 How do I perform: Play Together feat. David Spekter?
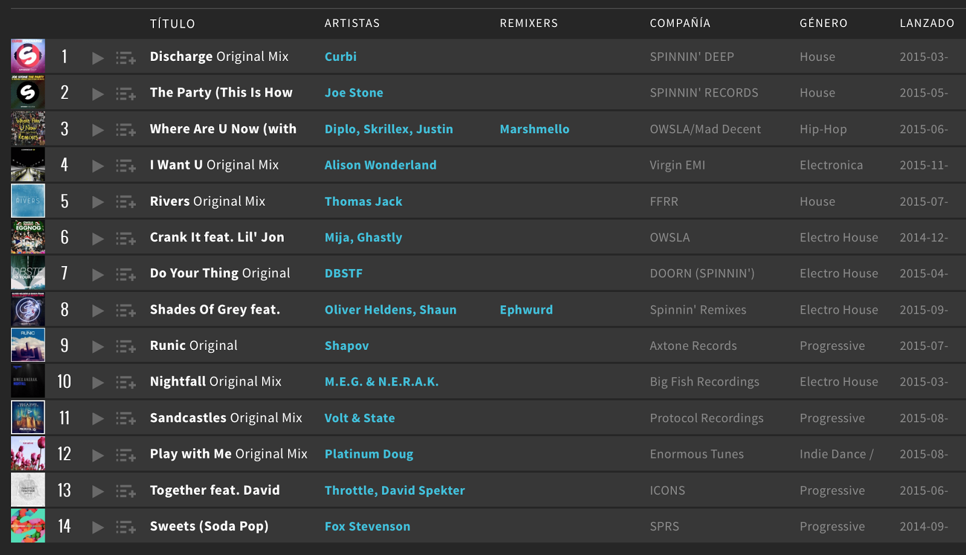coord(97,490)
